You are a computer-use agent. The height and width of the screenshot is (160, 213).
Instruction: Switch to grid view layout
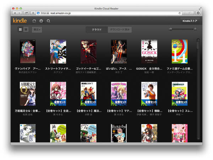click(x=21, y=29)
